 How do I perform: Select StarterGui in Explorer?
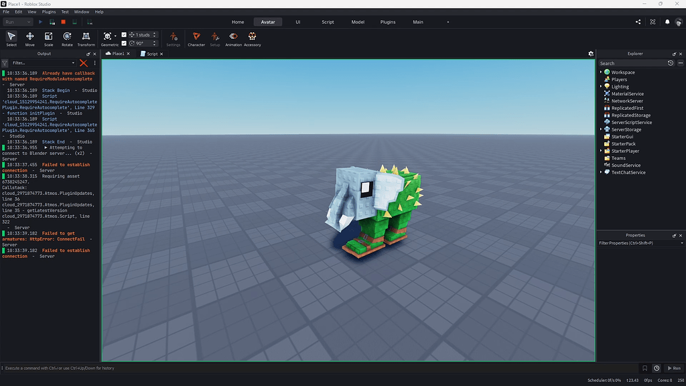(622, 137)
